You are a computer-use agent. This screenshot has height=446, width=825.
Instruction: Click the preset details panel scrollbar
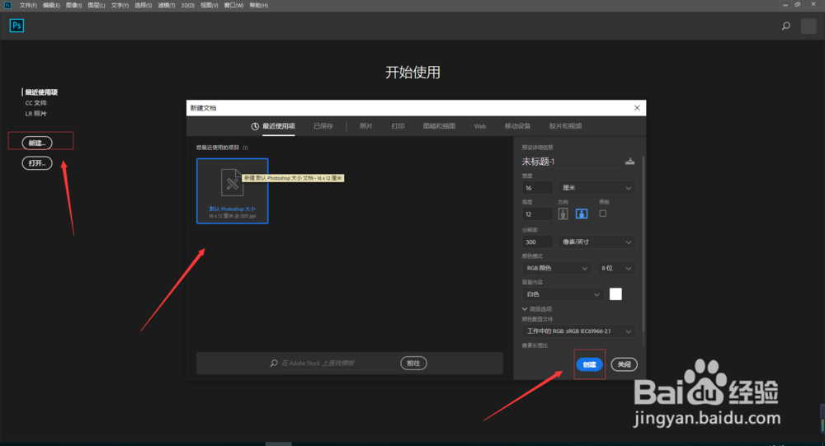click(643, 243)
